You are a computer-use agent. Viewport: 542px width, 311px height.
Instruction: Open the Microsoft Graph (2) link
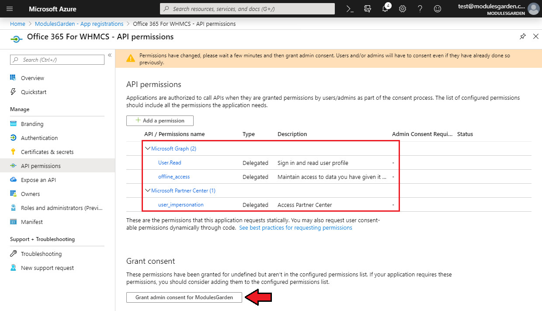click(x=174, y=149)
